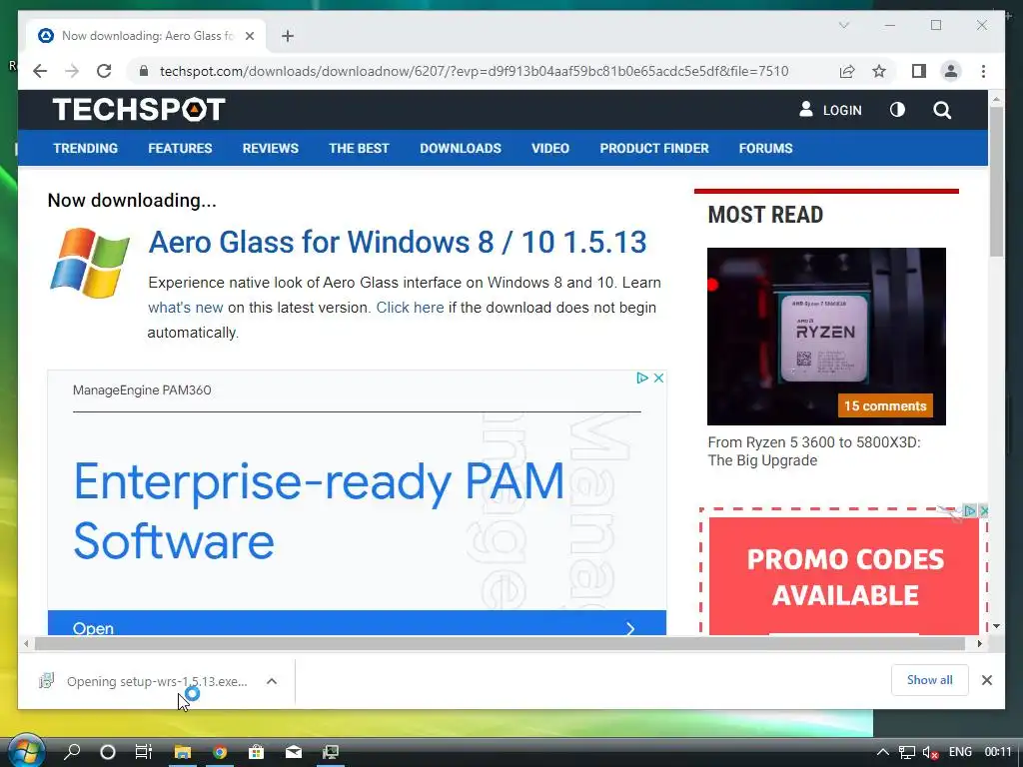Open Chrome three-dot menu

click(x=983, y=71)
